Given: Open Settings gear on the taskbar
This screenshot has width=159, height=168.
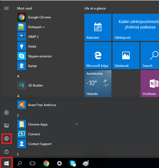Looking at the screenshot, I should coord(59,163).
